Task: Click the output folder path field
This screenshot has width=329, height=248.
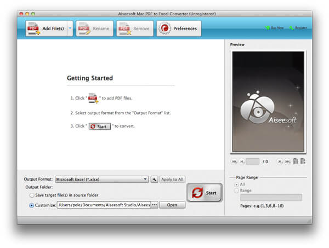Action: pyautogui.click(x=104, y=205)
